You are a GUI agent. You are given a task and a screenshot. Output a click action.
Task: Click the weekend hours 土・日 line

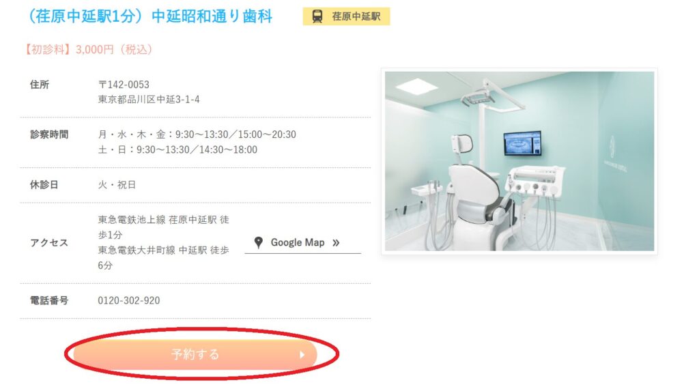tap(177, 149)
